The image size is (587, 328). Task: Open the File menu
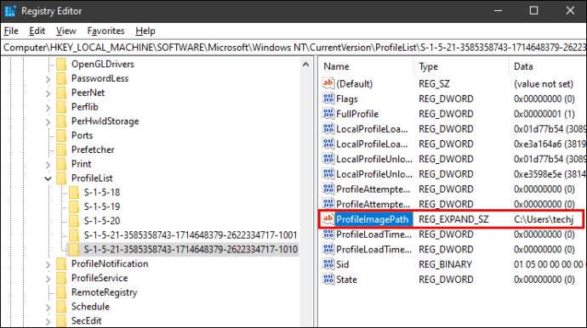[11, 31]
